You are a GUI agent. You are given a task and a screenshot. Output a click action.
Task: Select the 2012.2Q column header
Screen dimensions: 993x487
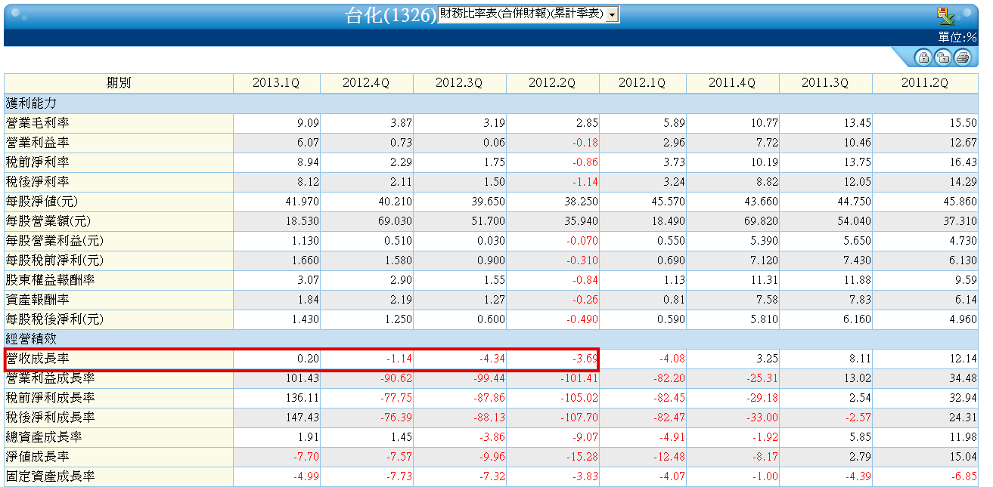pos(552,83)
